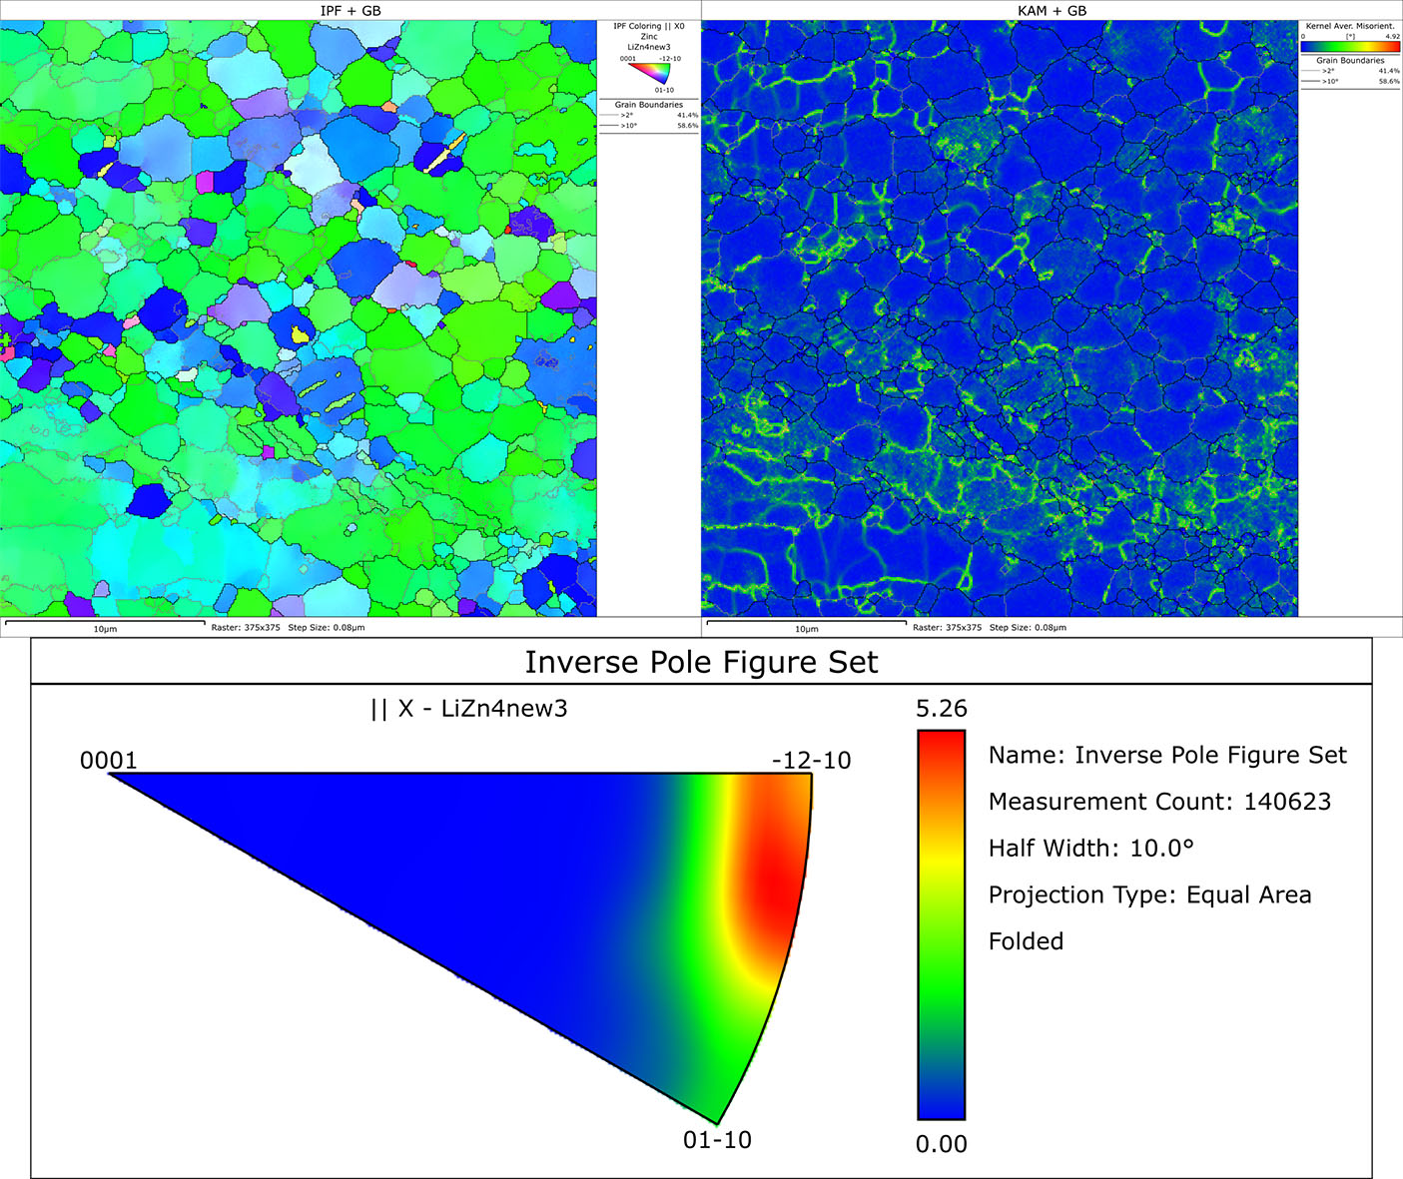1403x1179 pixels.
Task: Click 'Projection Type: Equal Area' text
Action: (1149, 894)
